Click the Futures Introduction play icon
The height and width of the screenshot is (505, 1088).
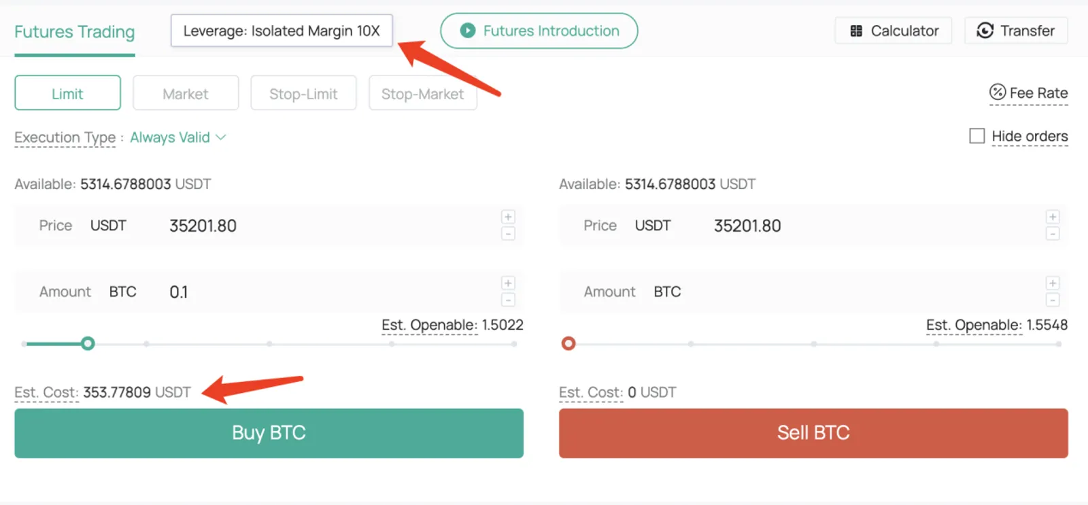pos(468,31)
